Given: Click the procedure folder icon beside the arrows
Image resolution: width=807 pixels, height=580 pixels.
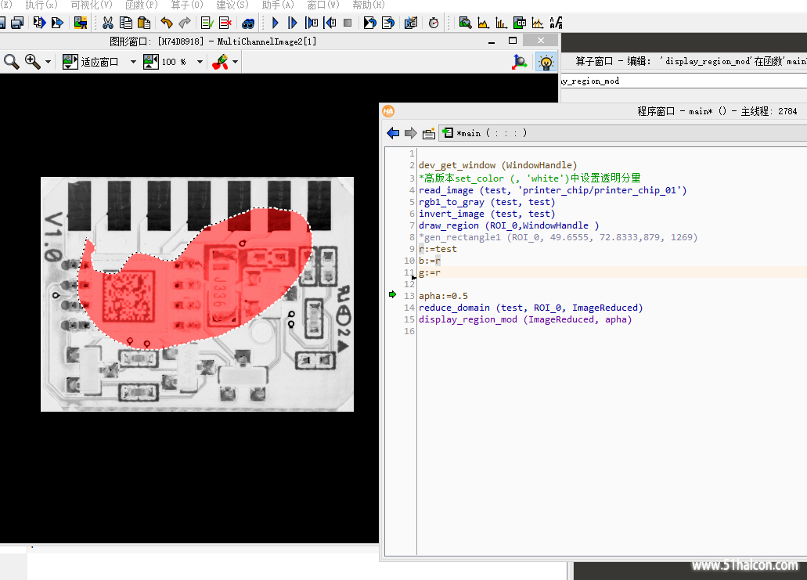Looking at the screenshot, I should (x=429, y=134).
